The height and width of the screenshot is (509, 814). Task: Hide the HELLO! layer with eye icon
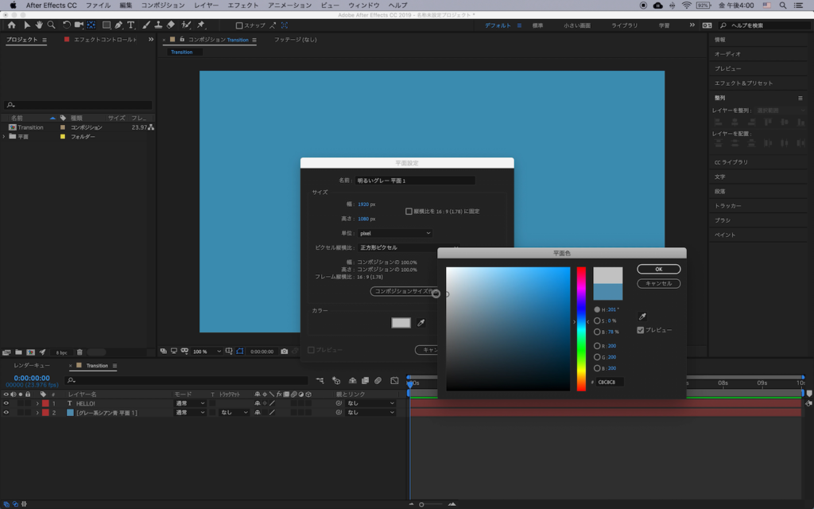coord(6,403)
